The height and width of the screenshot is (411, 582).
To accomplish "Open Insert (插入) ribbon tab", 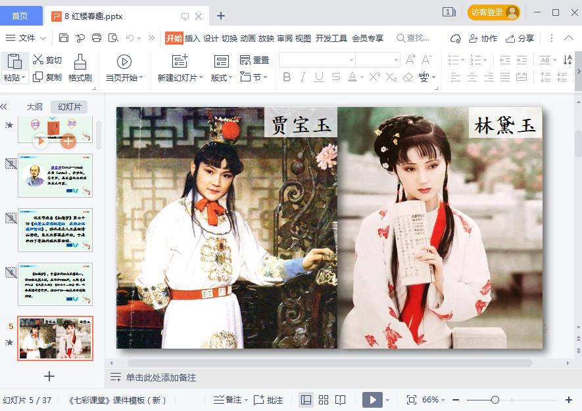I will 192,38.
